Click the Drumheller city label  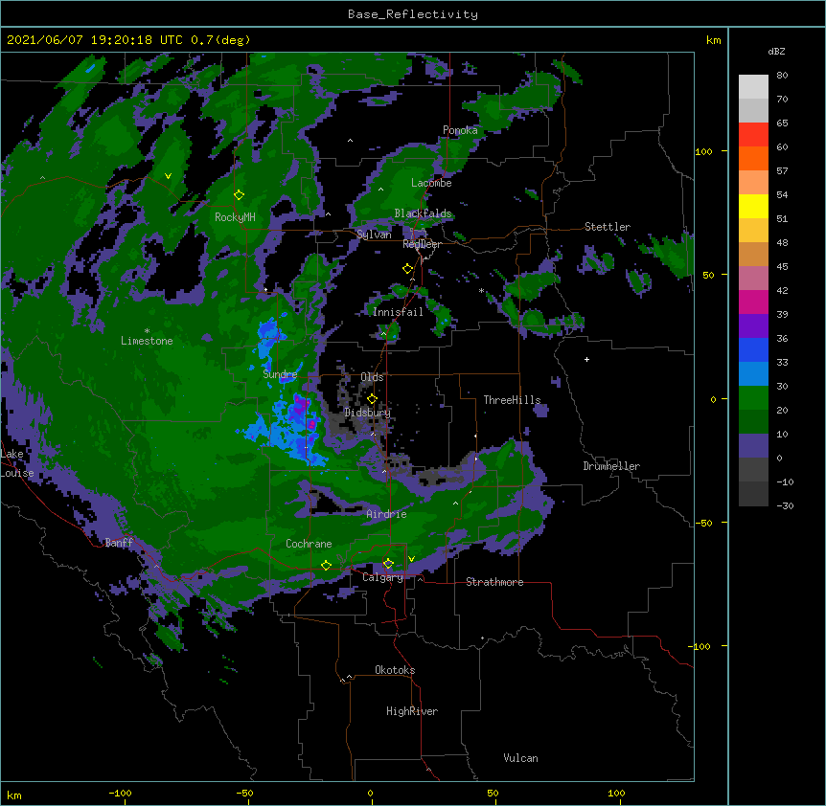click(x=611, y=466)
